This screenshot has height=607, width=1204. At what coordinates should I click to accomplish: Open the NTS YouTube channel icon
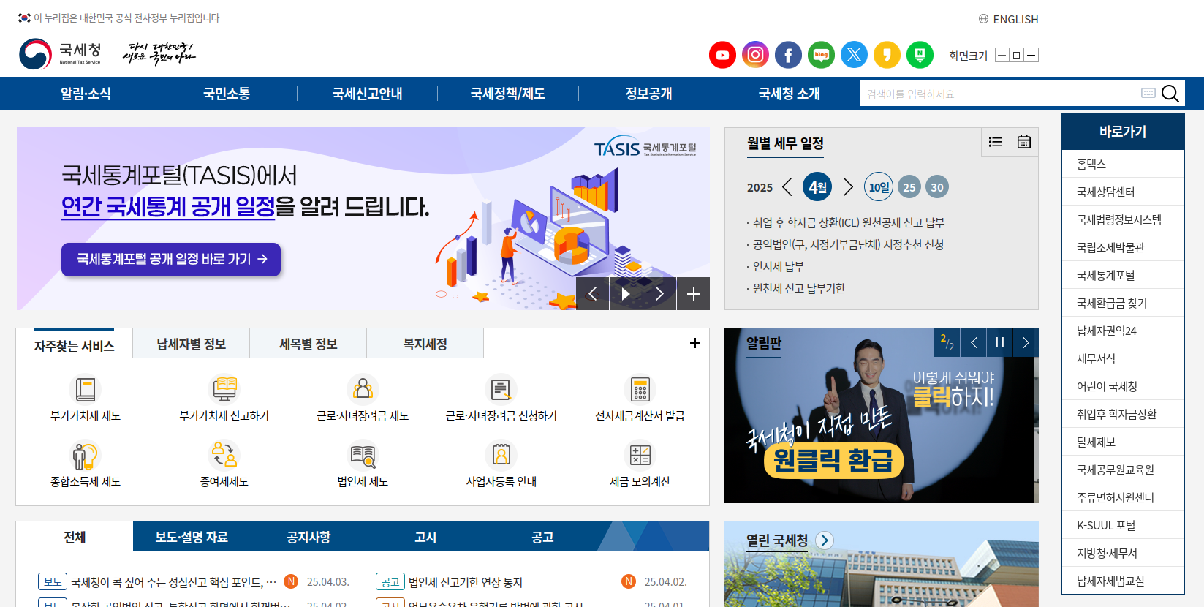pyautogui.click(x=722, y=55)
